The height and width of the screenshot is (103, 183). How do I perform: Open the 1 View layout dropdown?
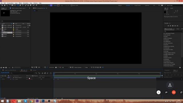tap(87, 68)
